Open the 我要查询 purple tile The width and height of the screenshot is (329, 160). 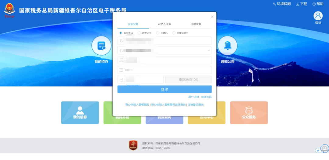(164, 120)
